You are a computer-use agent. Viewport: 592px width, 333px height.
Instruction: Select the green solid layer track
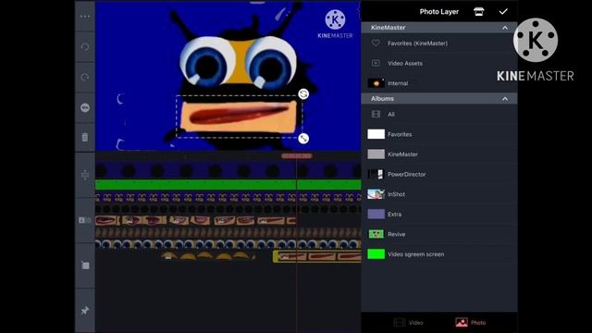coord(228,185)
